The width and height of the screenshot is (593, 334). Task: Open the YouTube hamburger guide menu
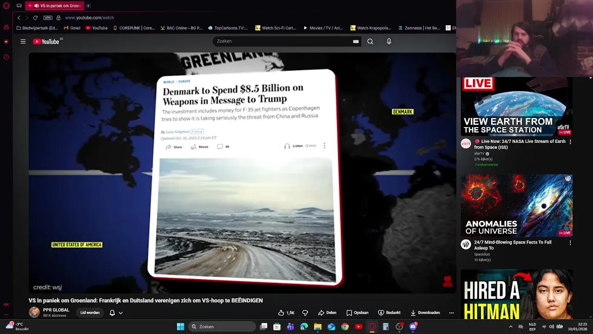(23, 41)
